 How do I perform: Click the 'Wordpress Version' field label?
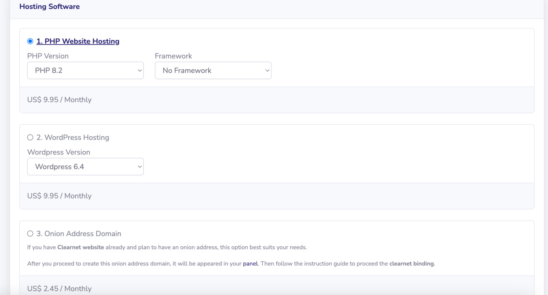tap(59, 152)
